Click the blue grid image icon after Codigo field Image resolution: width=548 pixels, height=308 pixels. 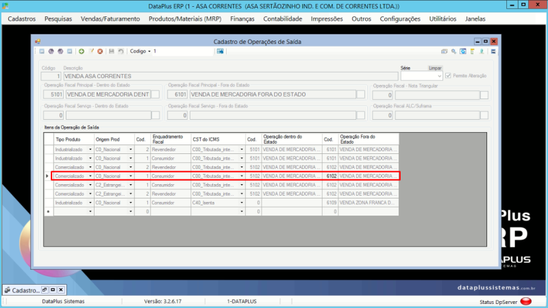(220, 51)
